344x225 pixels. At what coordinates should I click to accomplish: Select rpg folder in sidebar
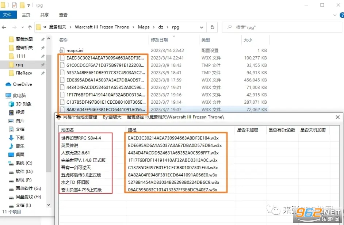(x=19, y=65)
